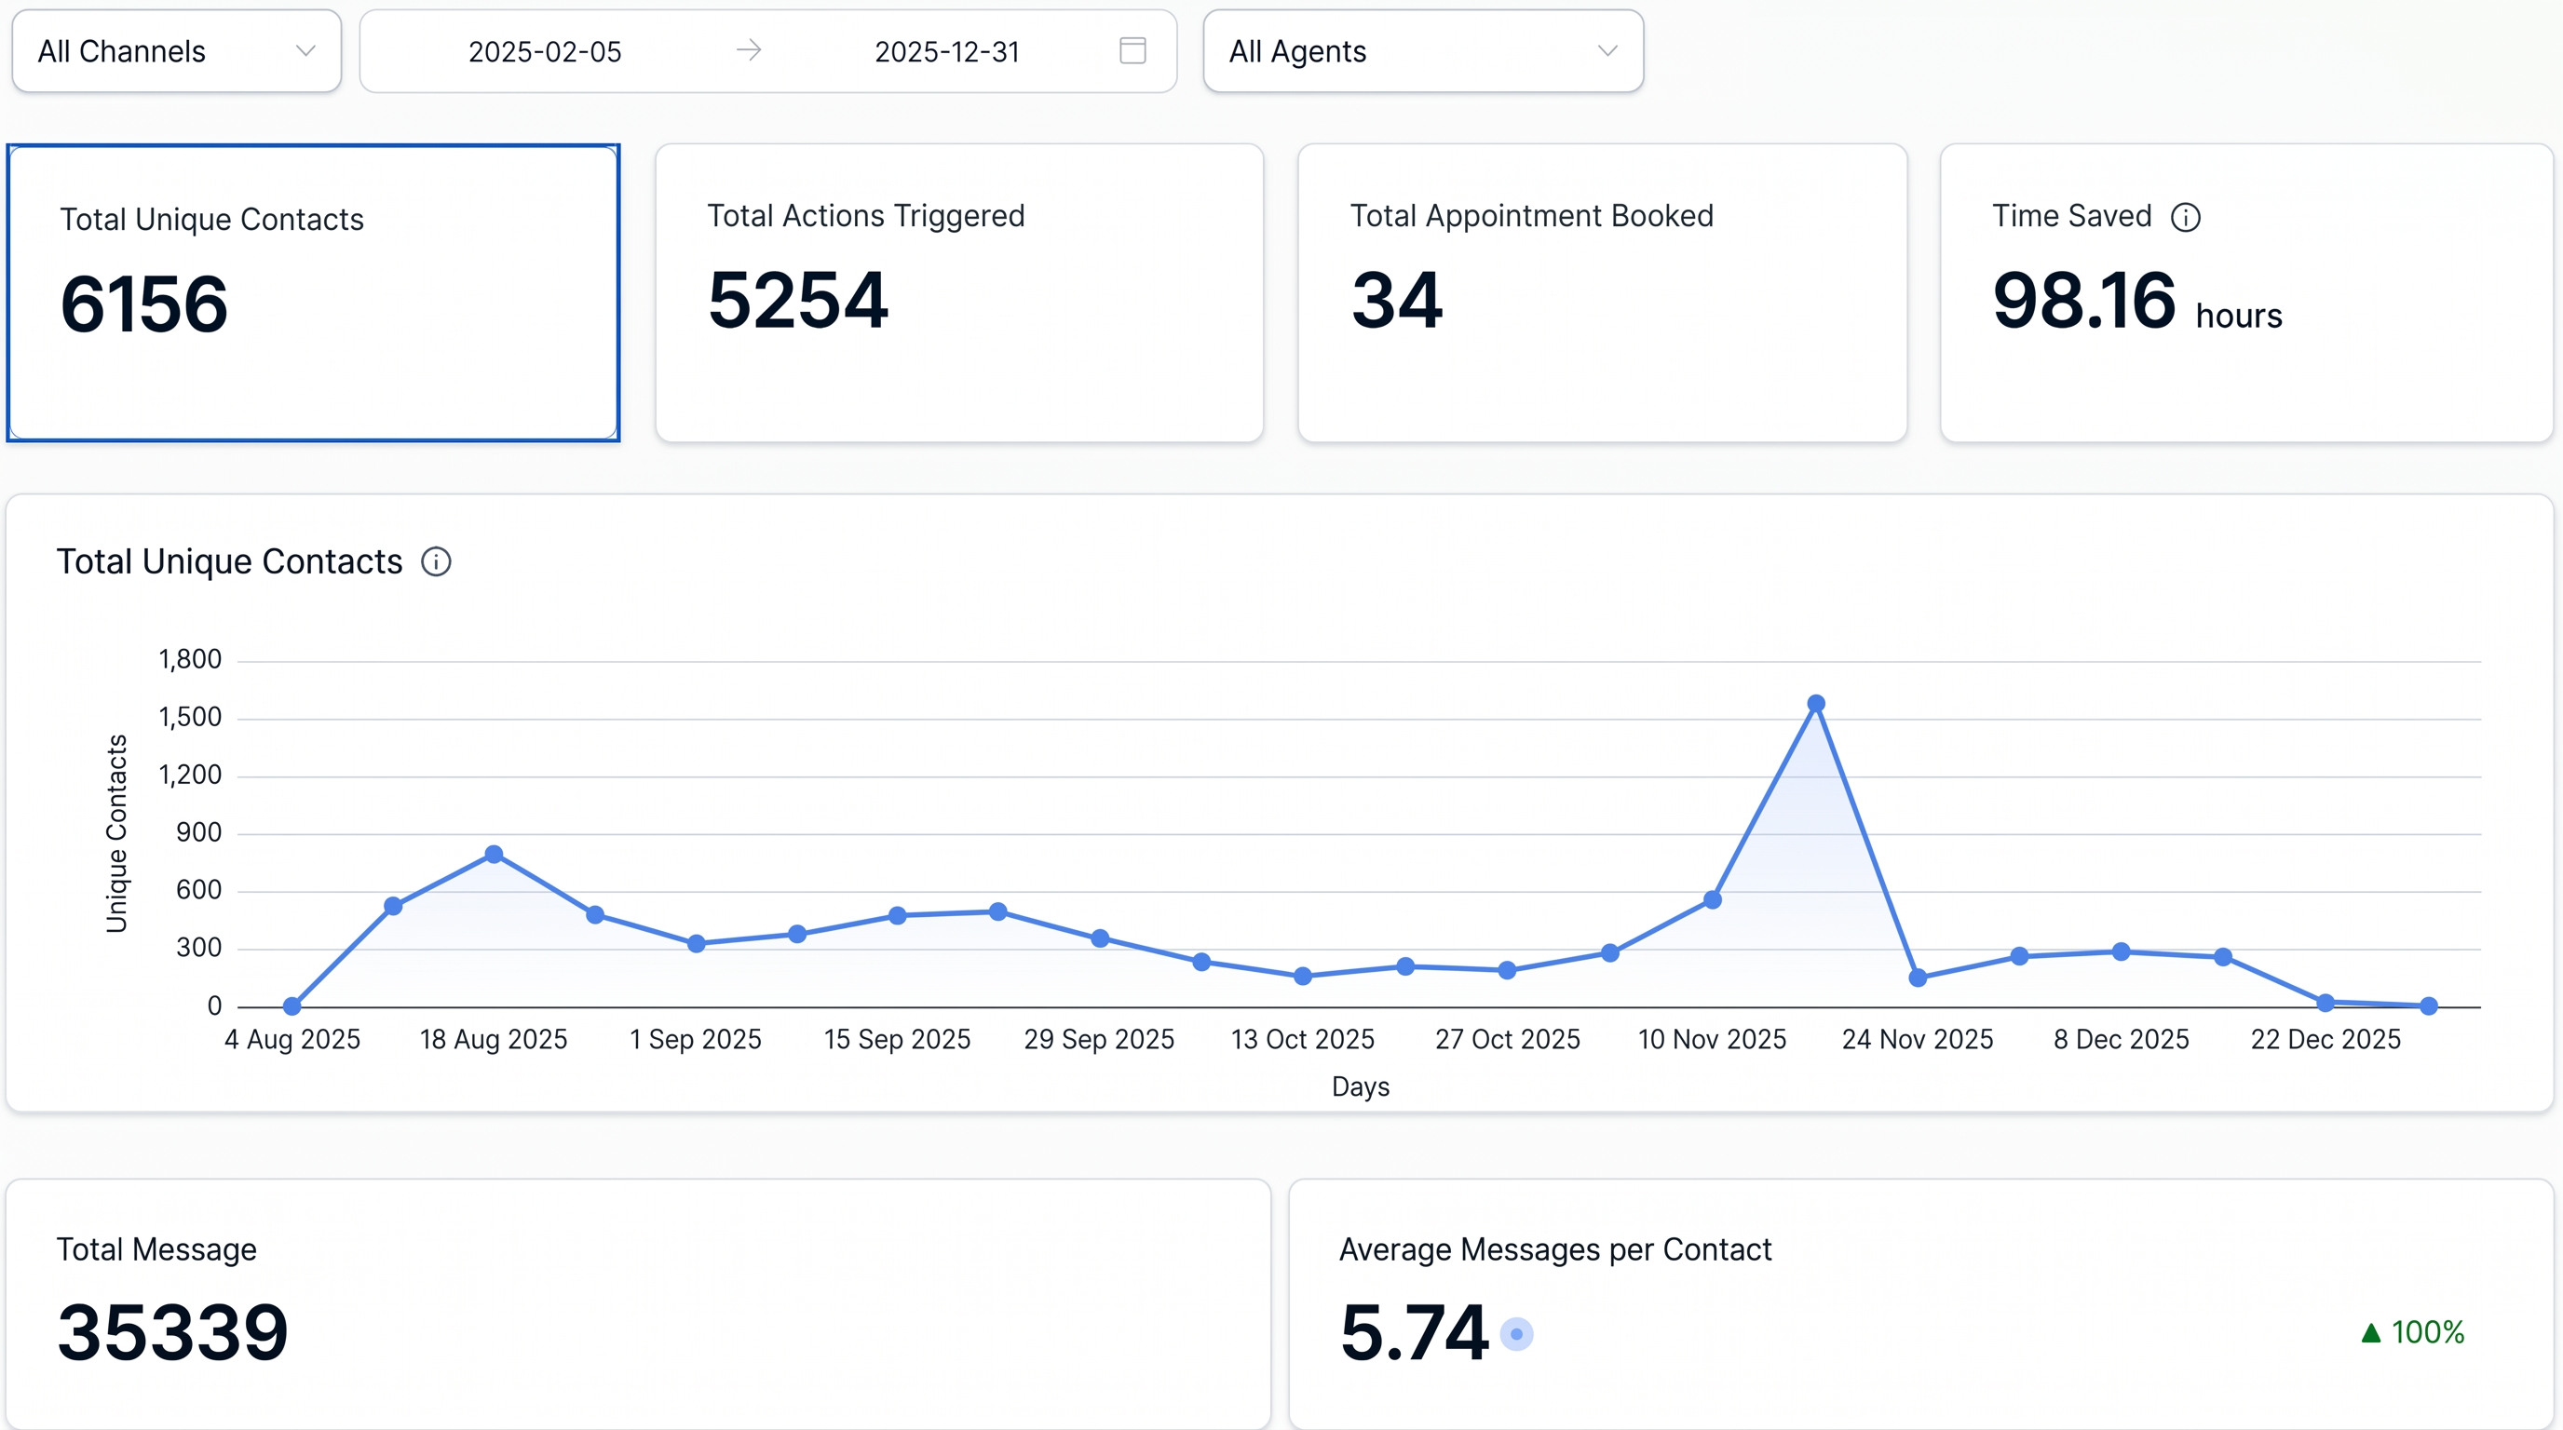Click the 5254 actions value

tap(797, 301)
